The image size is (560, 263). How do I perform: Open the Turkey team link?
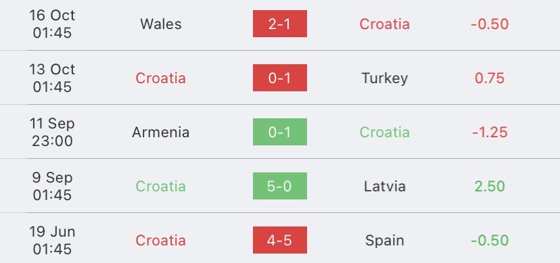[x=384, y=78]
